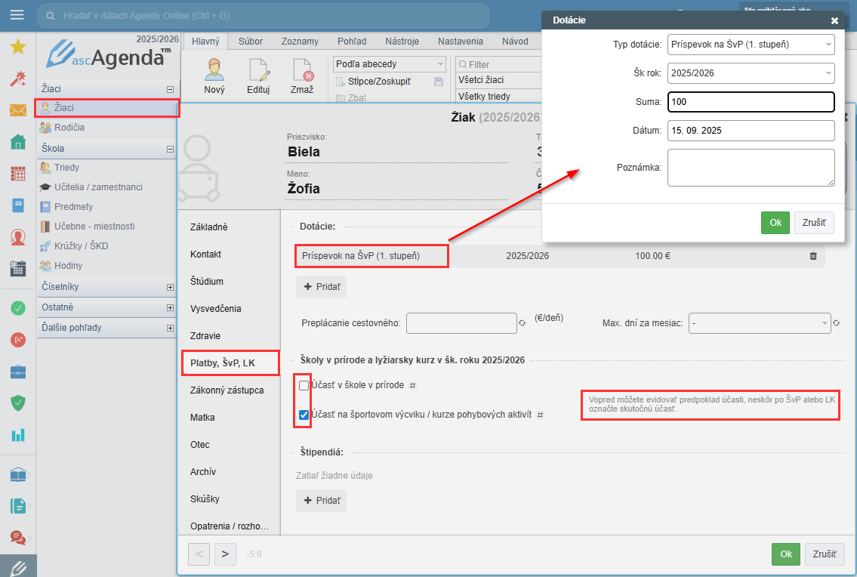Open the hamburger menu icon
This screenshot has height=577, width=857.
(17, 15)
